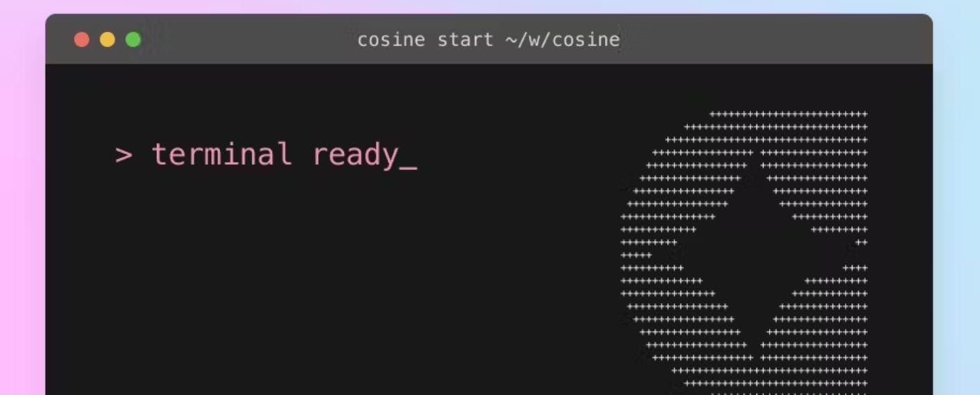This screenshot has width=980, height=395.
Task: Click the green maximize window button
Action: 133,39
